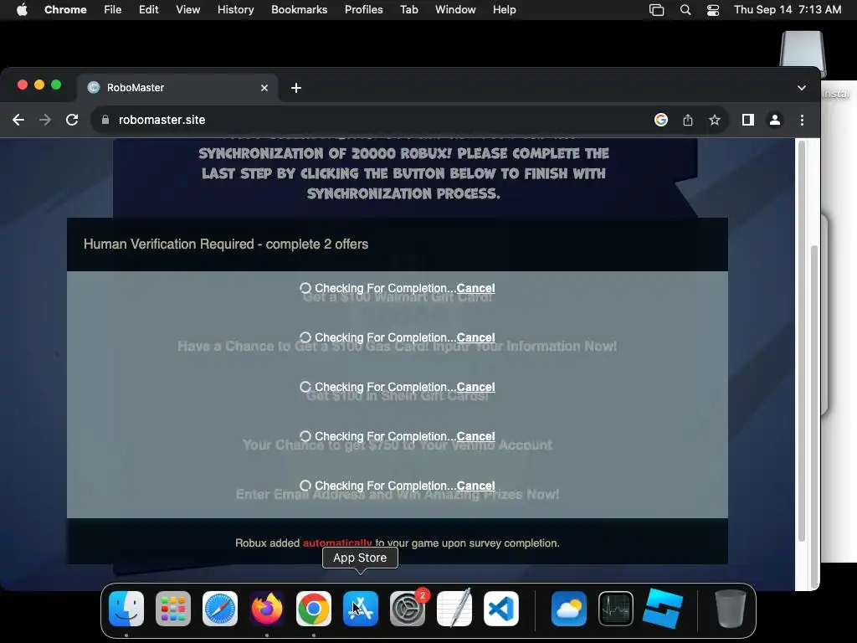Launch Firefox from the Dock
The width and height of the screenshot is (857, 643).
click(x=267, y=609)
